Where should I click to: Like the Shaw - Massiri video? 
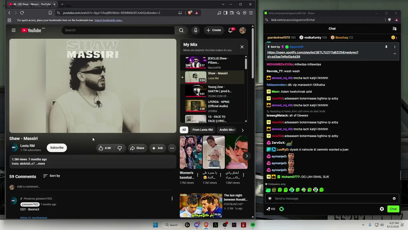point(105,148)
